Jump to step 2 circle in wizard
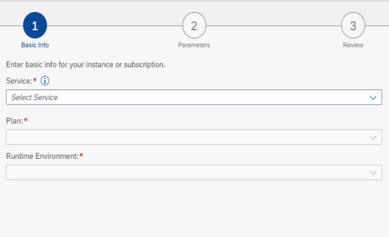 (194, 25)
